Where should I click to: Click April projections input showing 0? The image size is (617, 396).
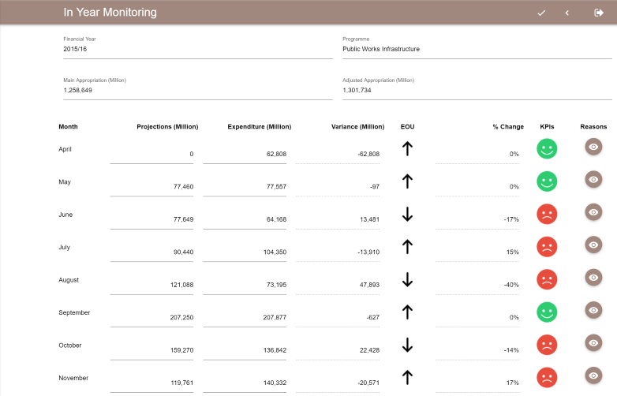(152, 154)
